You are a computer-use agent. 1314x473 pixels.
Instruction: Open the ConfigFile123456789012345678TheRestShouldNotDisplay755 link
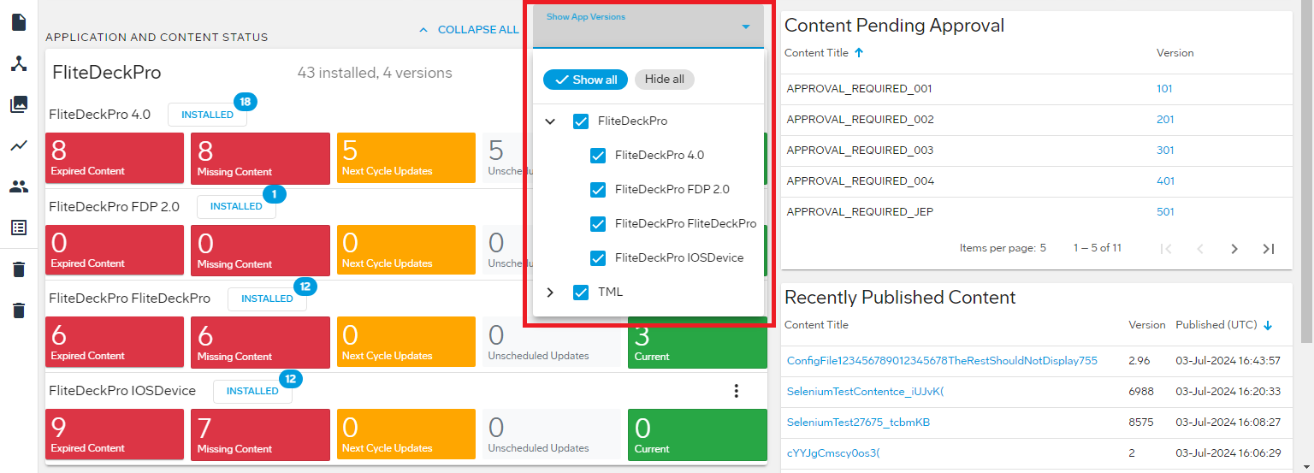[x=942, y=361]
